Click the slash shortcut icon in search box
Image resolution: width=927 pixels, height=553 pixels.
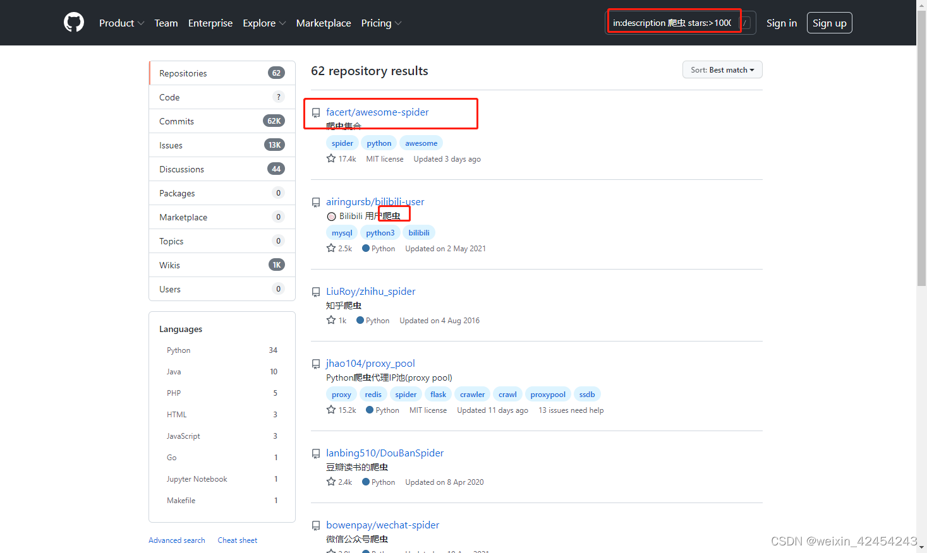(x=745, y=23)
